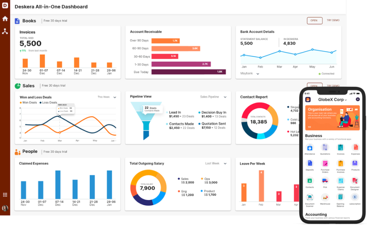The width and height of the screenshot is (367, 225).
Task: Open the Sales Pipeline dropdown
Action: tap(225, 97)
